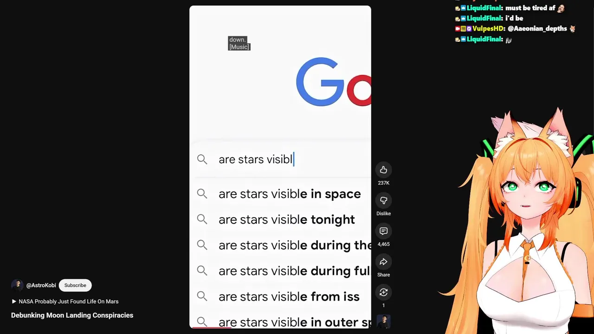
Task: Click the Share arrow icon
Action: 383,262
